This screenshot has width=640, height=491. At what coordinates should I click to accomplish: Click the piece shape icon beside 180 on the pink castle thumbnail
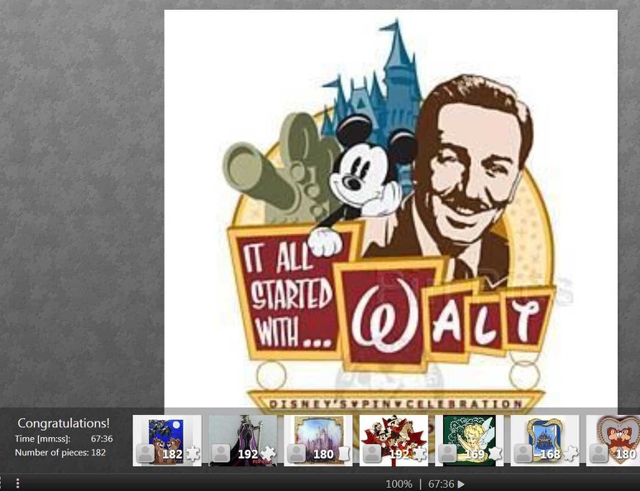344,454
